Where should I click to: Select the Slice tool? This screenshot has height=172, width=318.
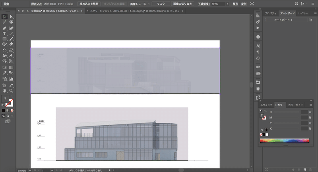point(11,86)
